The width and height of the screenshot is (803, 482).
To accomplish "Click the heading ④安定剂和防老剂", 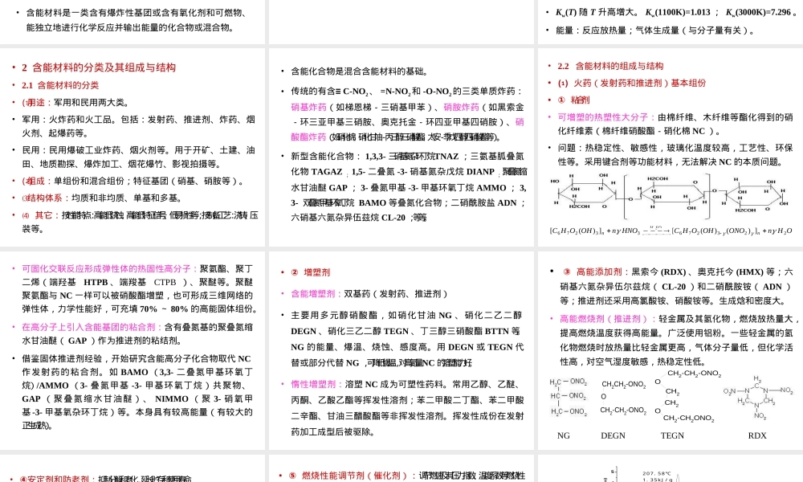I will (x=55, y=479).
